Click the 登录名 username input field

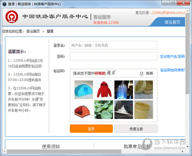point(114,45)
